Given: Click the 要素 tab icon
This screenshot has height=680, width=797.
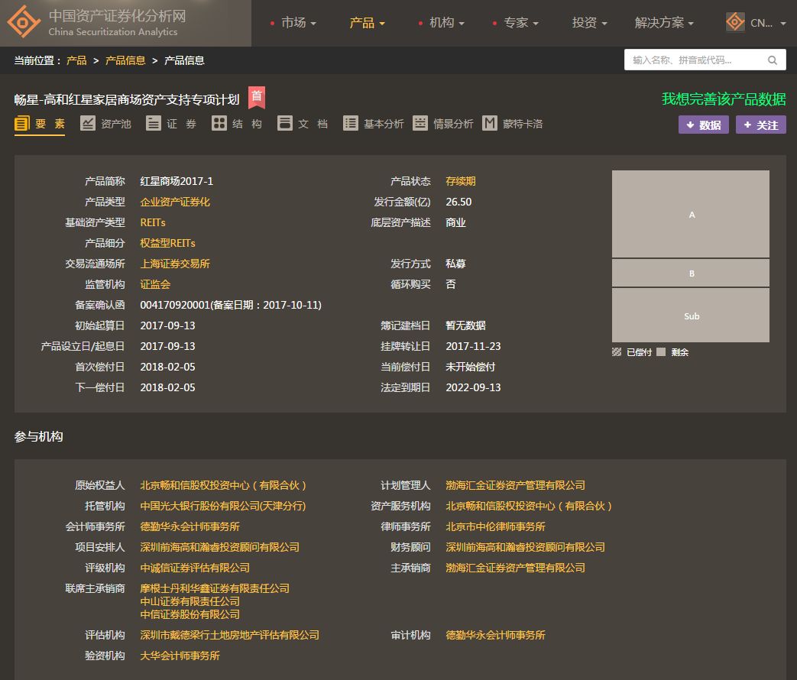Looking at the screenshot, I should (x=22, y=124).
